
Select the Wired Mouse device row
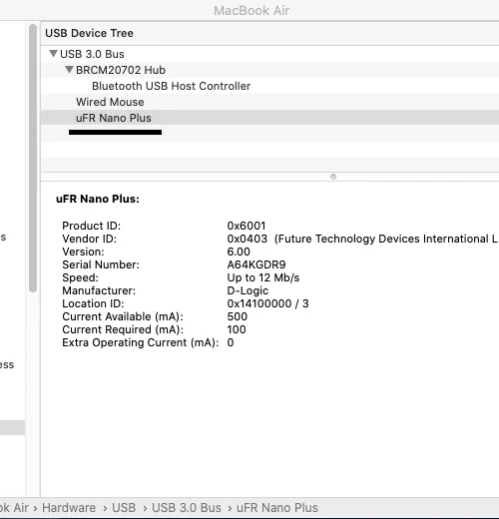pos(269,102)
